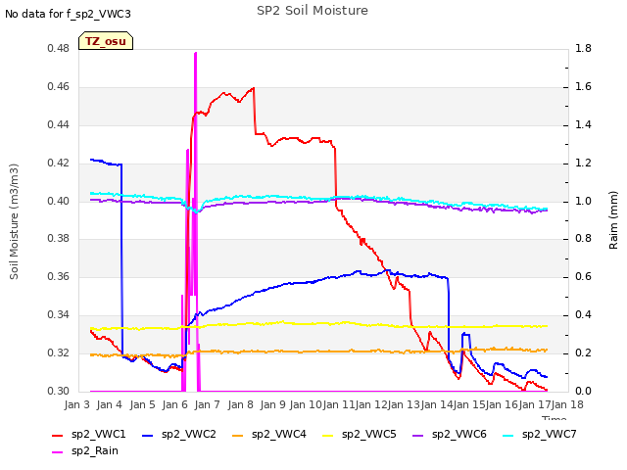Click the orange sp2_VWC4 legend color marker
627x470 pixels.
238,435
